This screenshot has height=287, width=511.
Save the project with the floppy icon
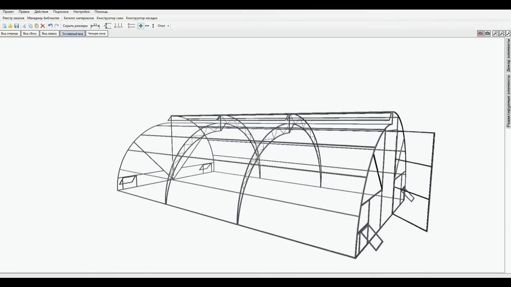point(16,26)
